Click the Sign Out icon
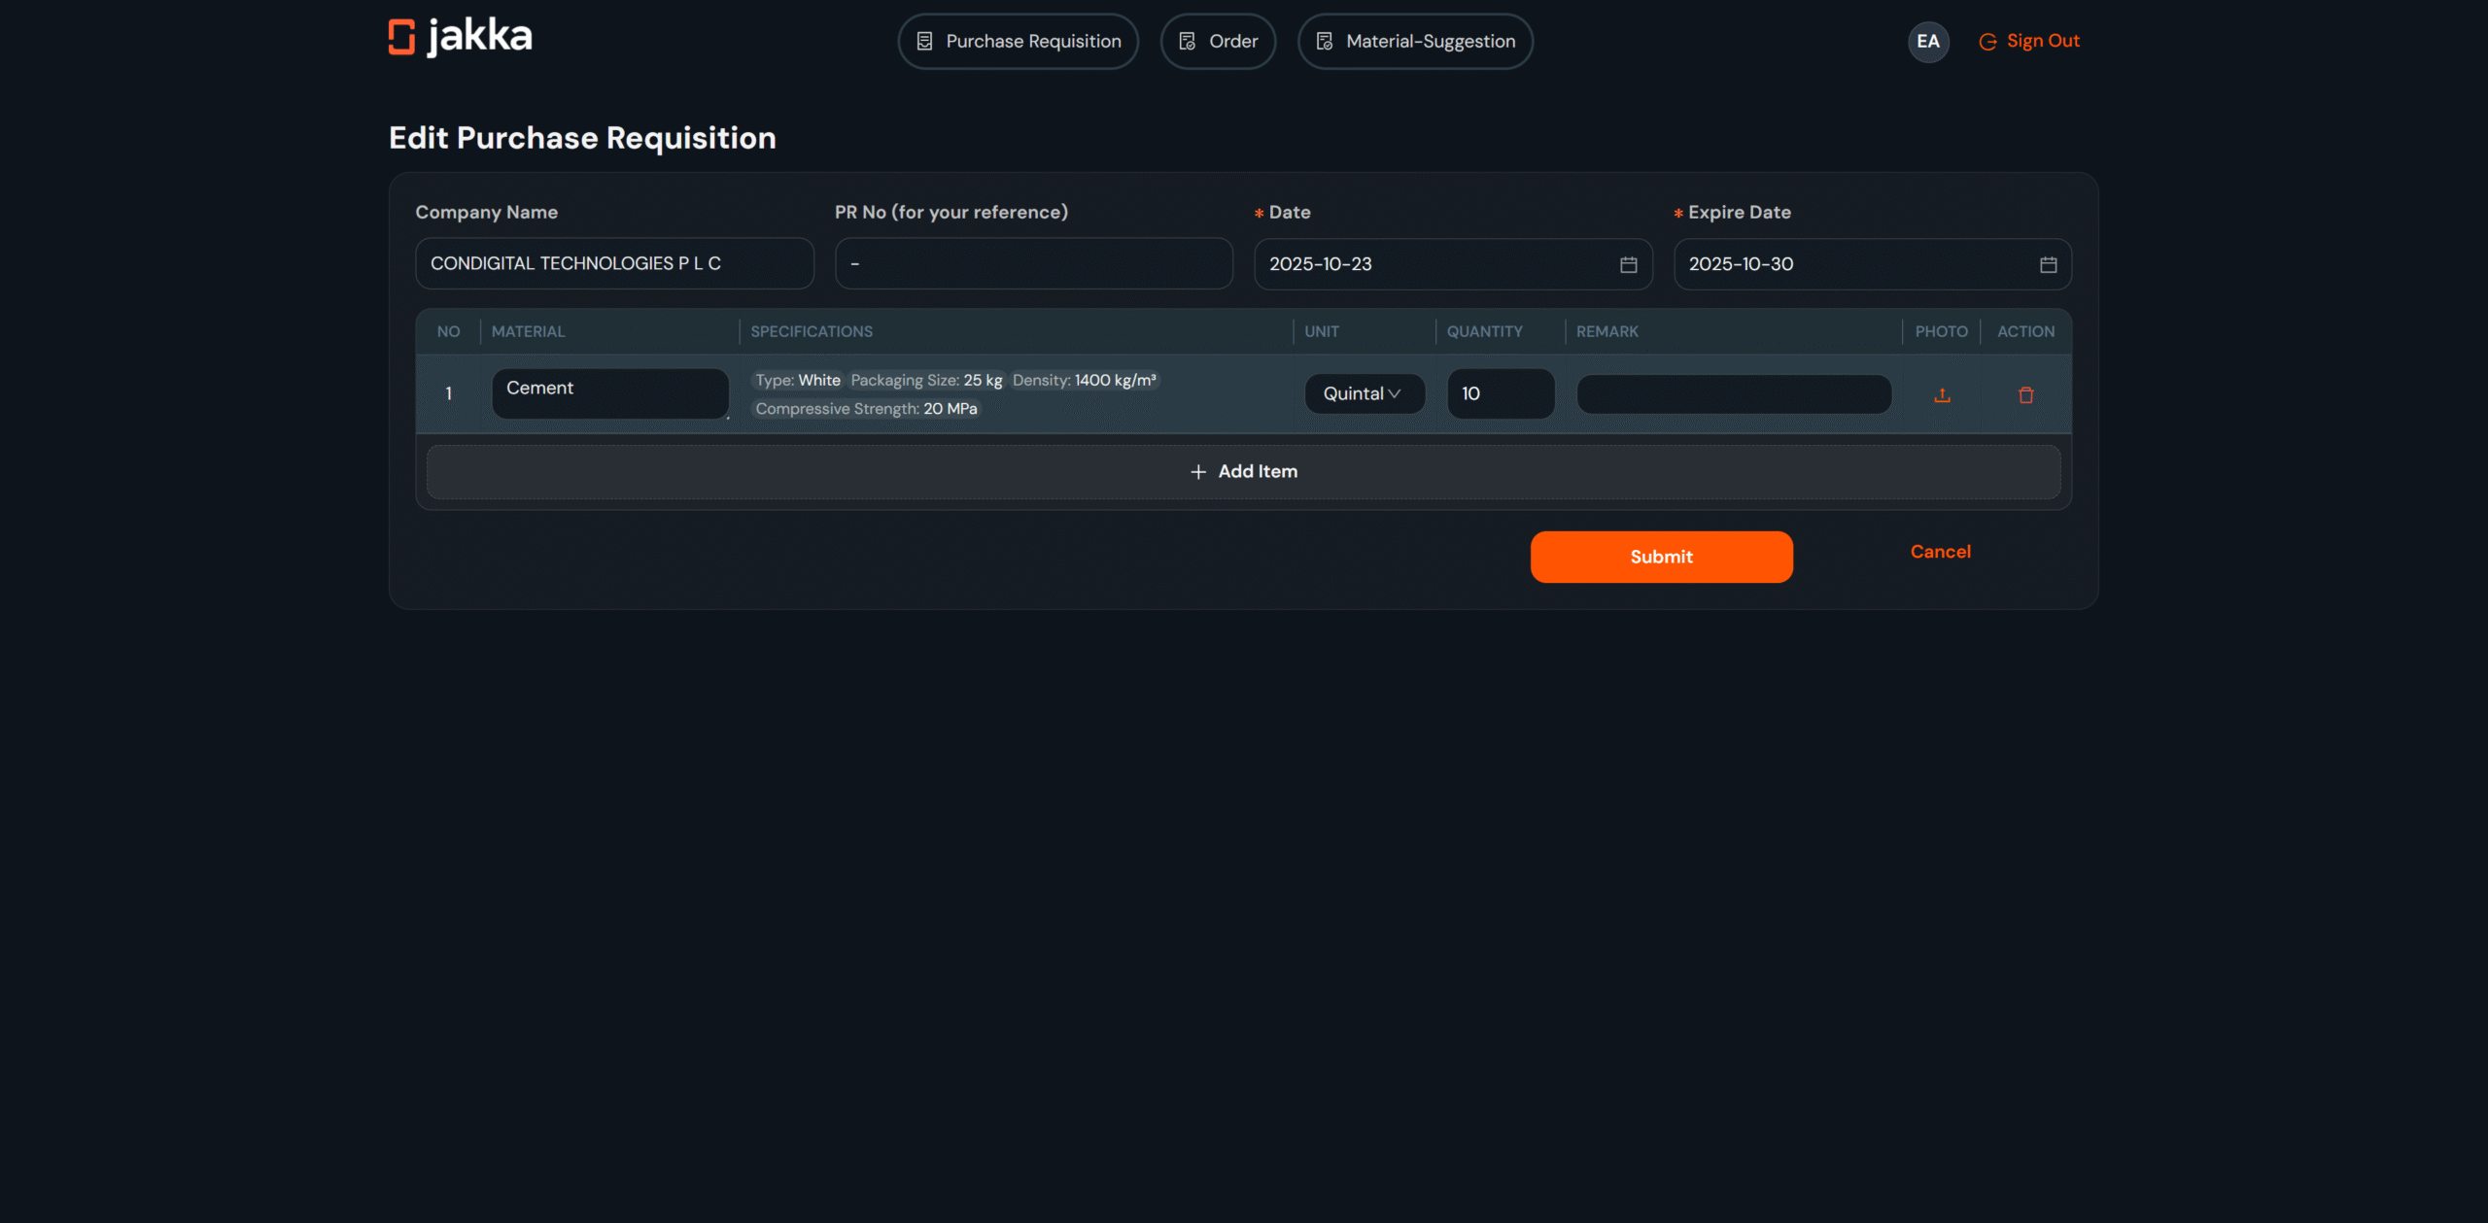 click(x=1988, y=42)
